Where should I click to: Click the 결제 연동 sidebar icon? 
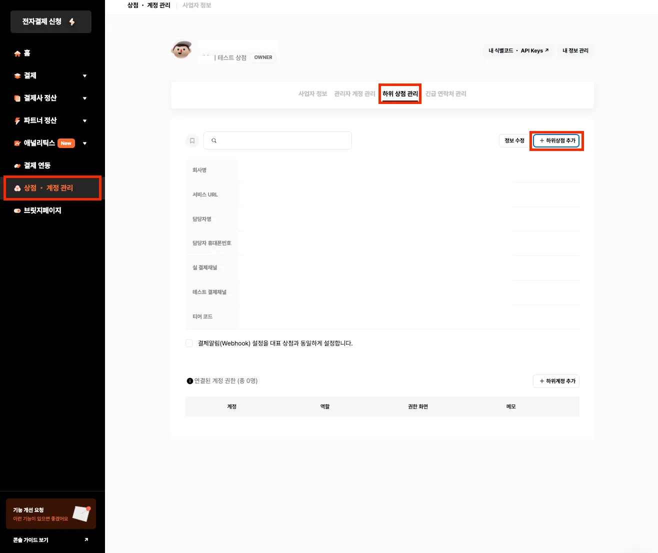tap(17, 166)
